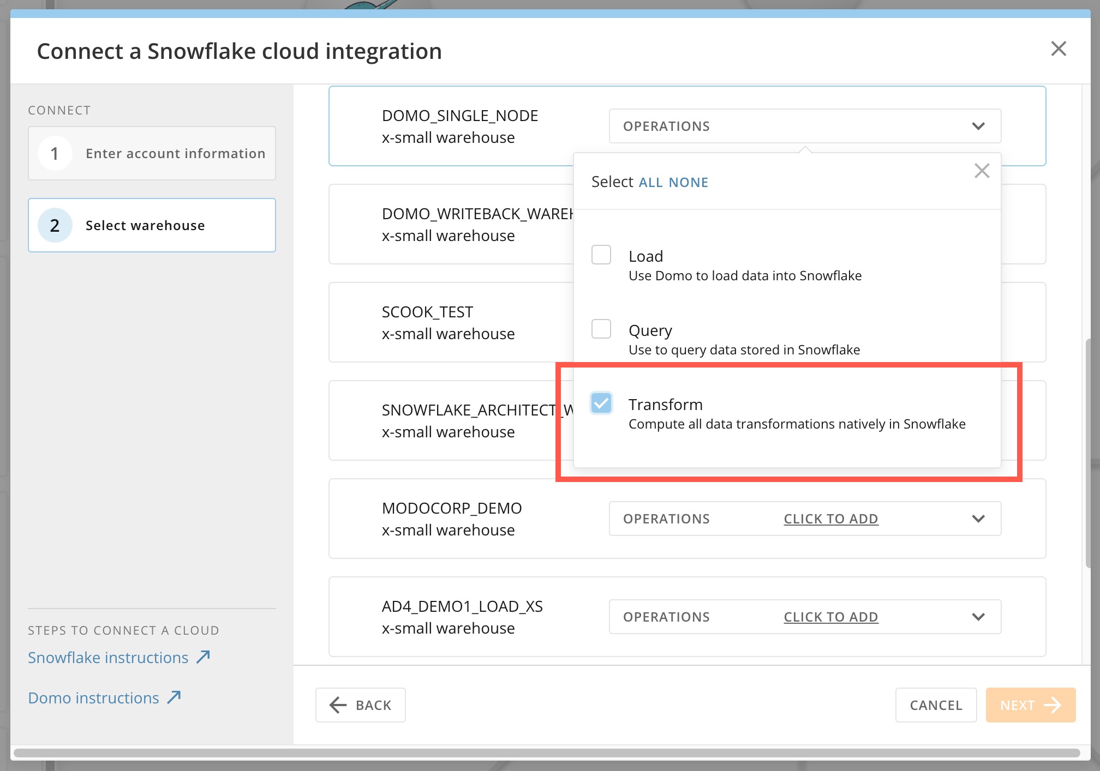
Task: Expand OPERATIONS dropdown for MODOCORP_DEMO
Action: (x=978, y=519)
